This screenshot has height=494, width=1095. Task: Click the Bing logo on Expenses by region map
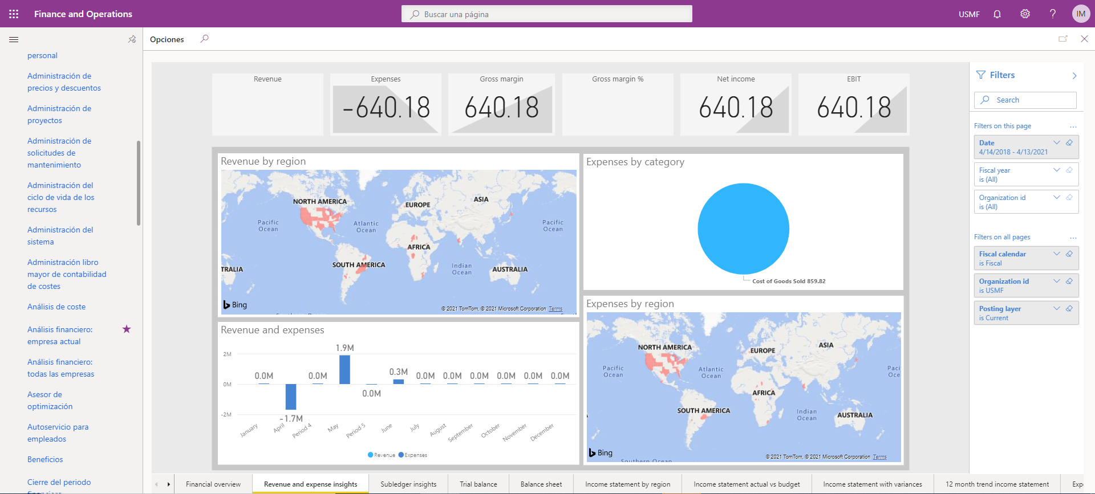tap(601, 452)
